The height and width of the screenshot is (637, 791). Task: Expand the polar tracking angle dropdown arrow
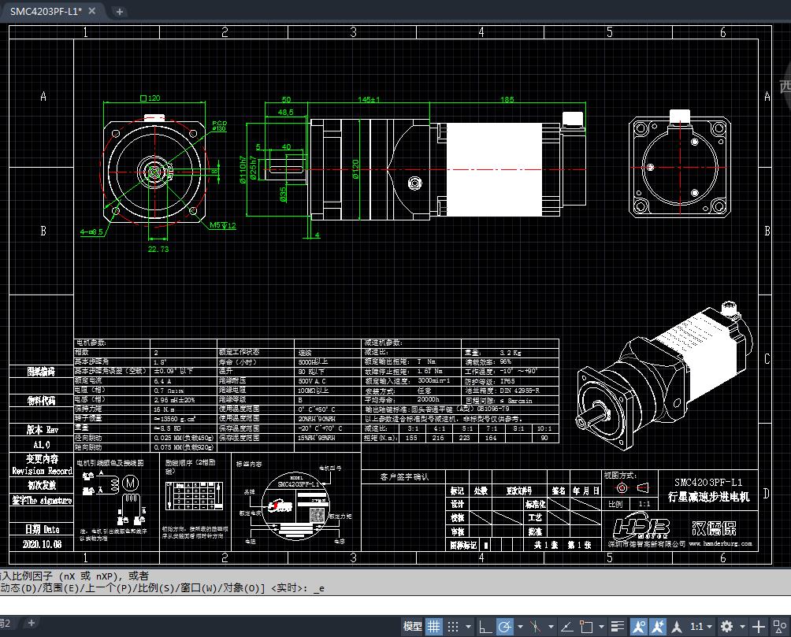pos(518,627)
